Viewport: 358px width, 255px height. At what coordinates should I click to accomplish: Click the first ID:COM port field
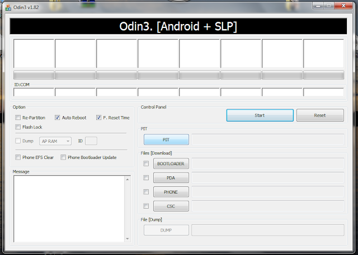click(34, 92)
